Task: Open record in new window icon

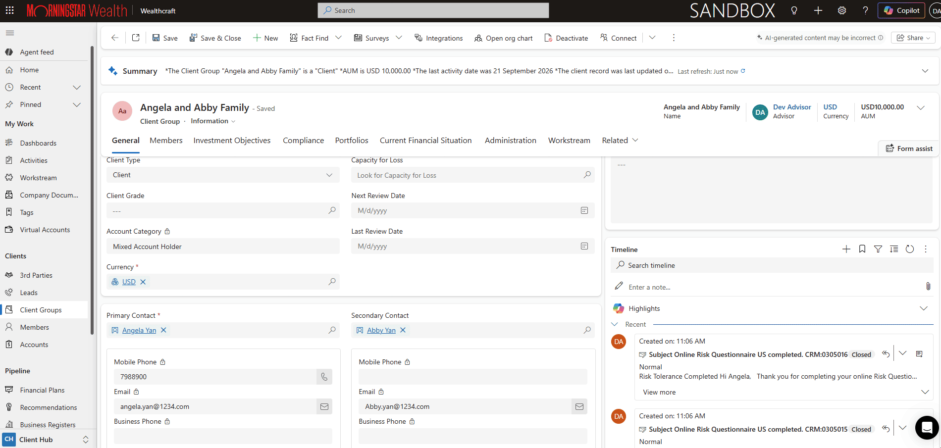Action: click(136, 38)
